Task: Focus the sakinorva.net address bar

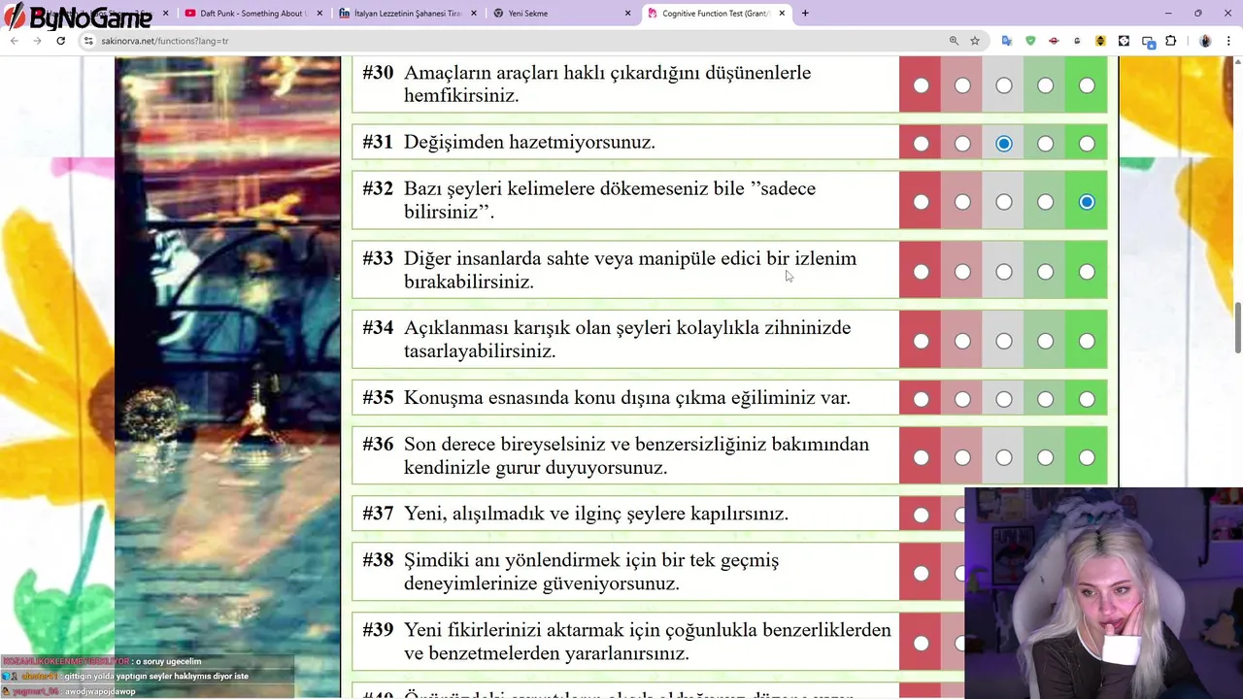Action: click(515, 41)
